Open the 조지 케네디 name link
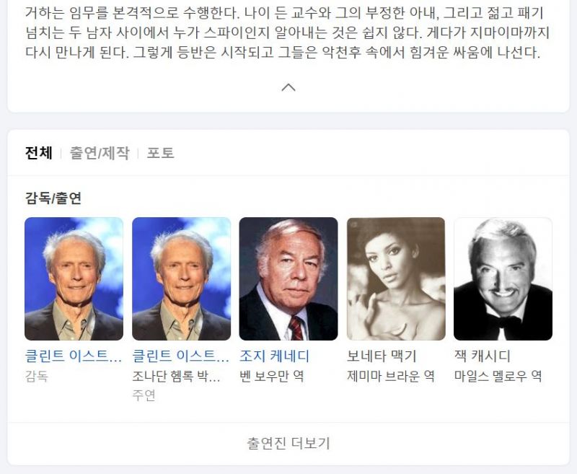 pos(275,356)
